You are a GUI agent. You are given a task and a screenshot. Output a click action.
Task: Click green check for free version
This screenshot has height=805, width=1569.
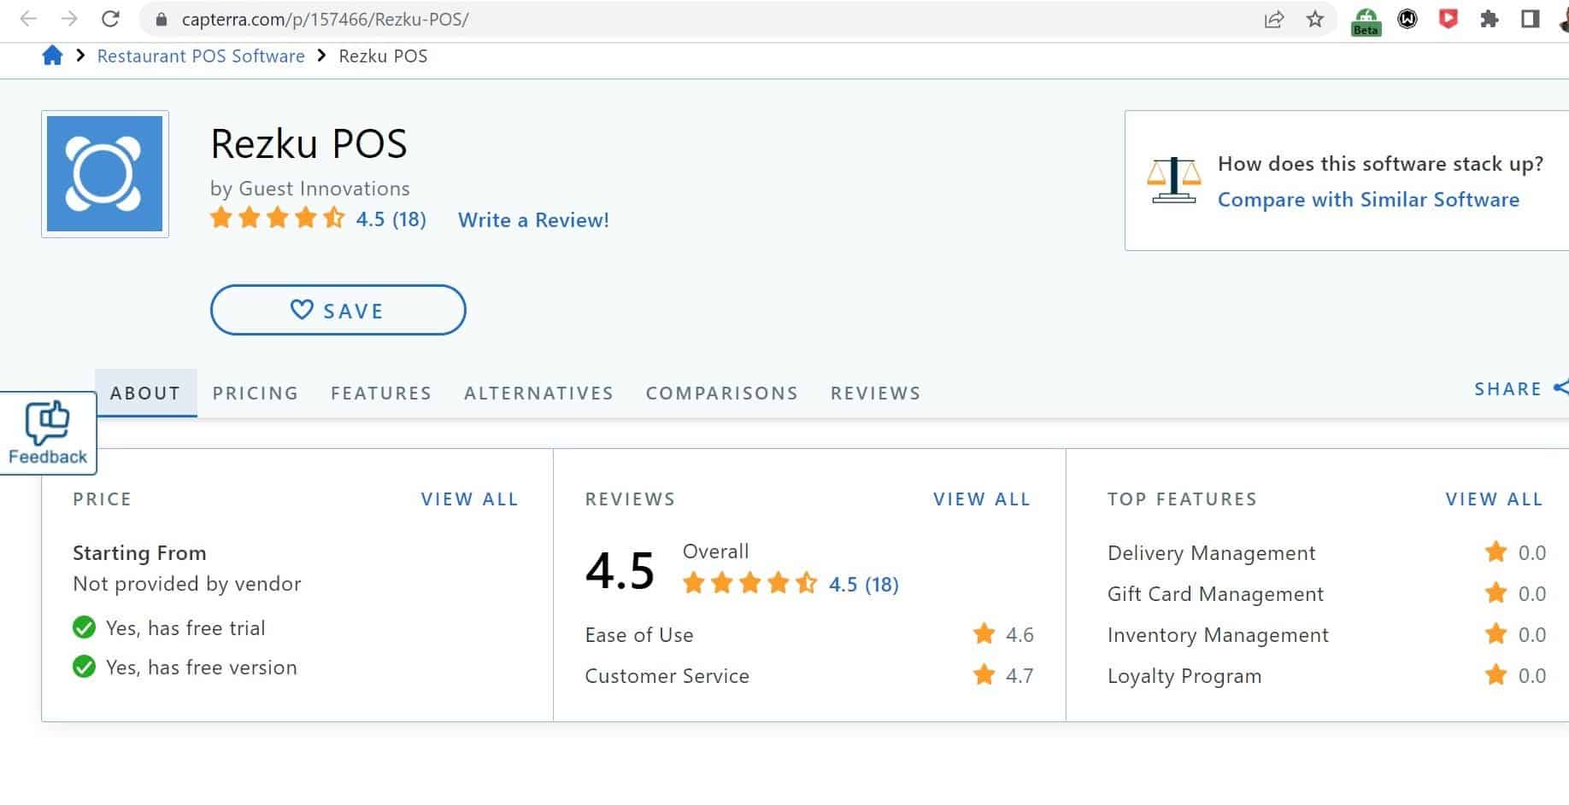click(84, 667)
